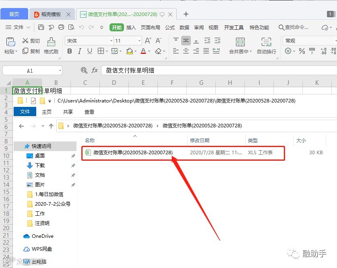Activate the 格式刷 format painter
The width and height of the screenshot is (337, 268).
pos(51,46)
